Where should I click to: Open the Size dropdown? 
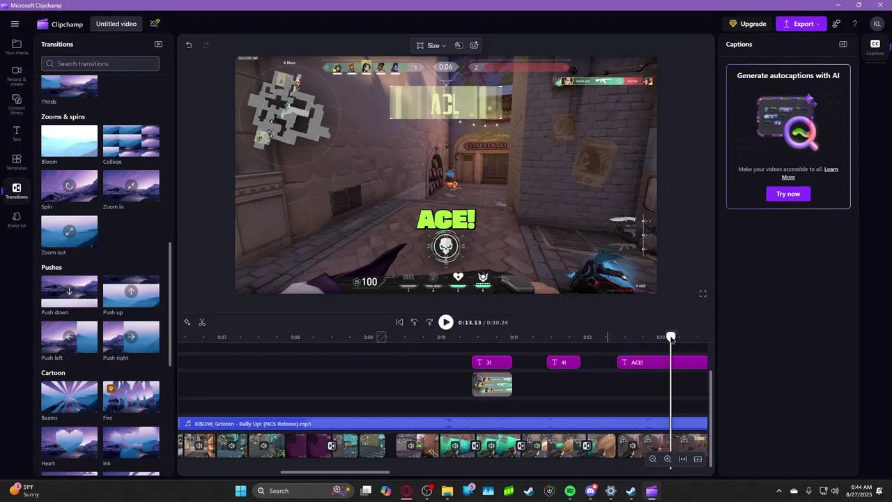coord(431,45)
